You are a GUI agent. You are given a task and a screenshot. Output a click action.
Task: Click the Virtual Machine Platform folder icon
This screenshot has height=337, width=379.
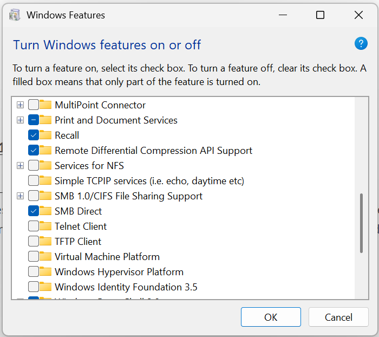click(x=45, y=257)
